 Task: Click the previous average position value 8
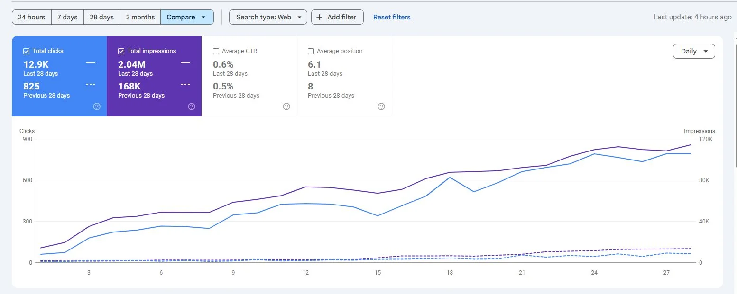311,86
